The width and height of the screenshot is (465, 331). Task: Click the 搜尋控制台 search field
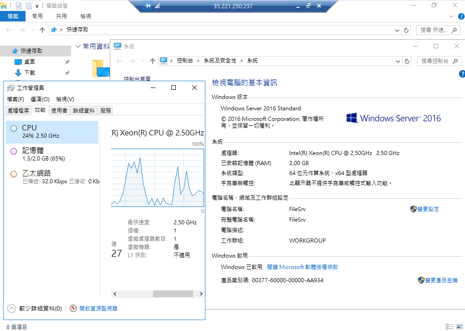point(439,61)
